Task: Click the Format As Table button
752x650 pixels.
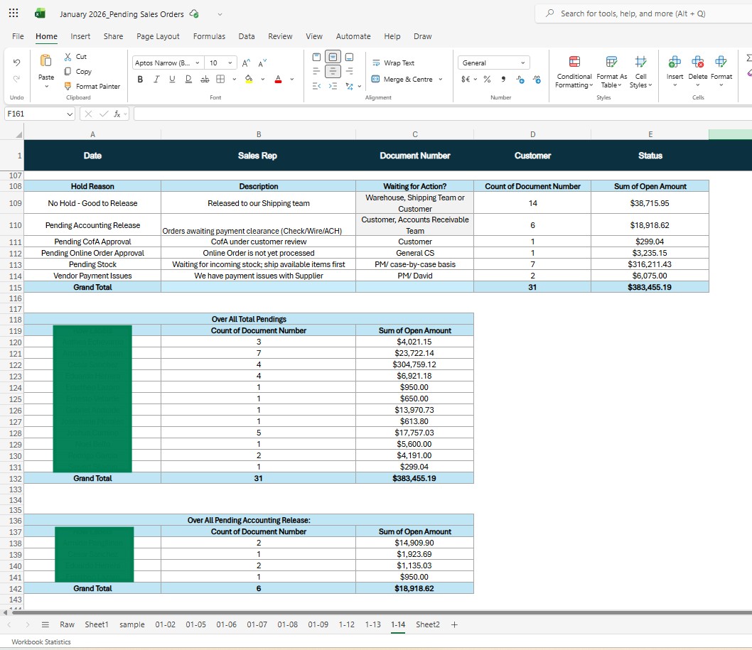Action: [611, 72]
